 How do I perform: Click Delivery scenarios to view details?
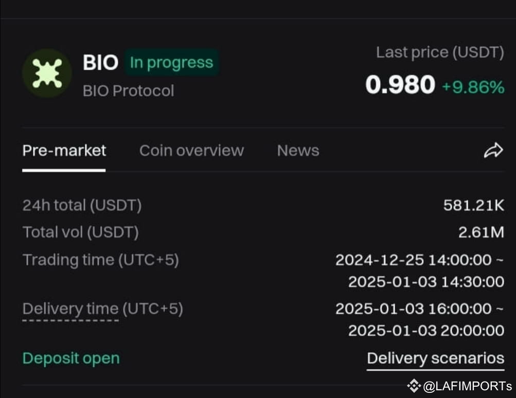[435, 358]
